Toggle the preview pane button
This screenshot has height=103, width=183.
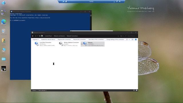pyautogui.click(x=132, y=39)
